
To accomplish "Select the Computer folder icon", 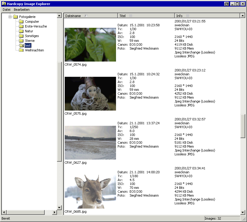I will point(21,22).
